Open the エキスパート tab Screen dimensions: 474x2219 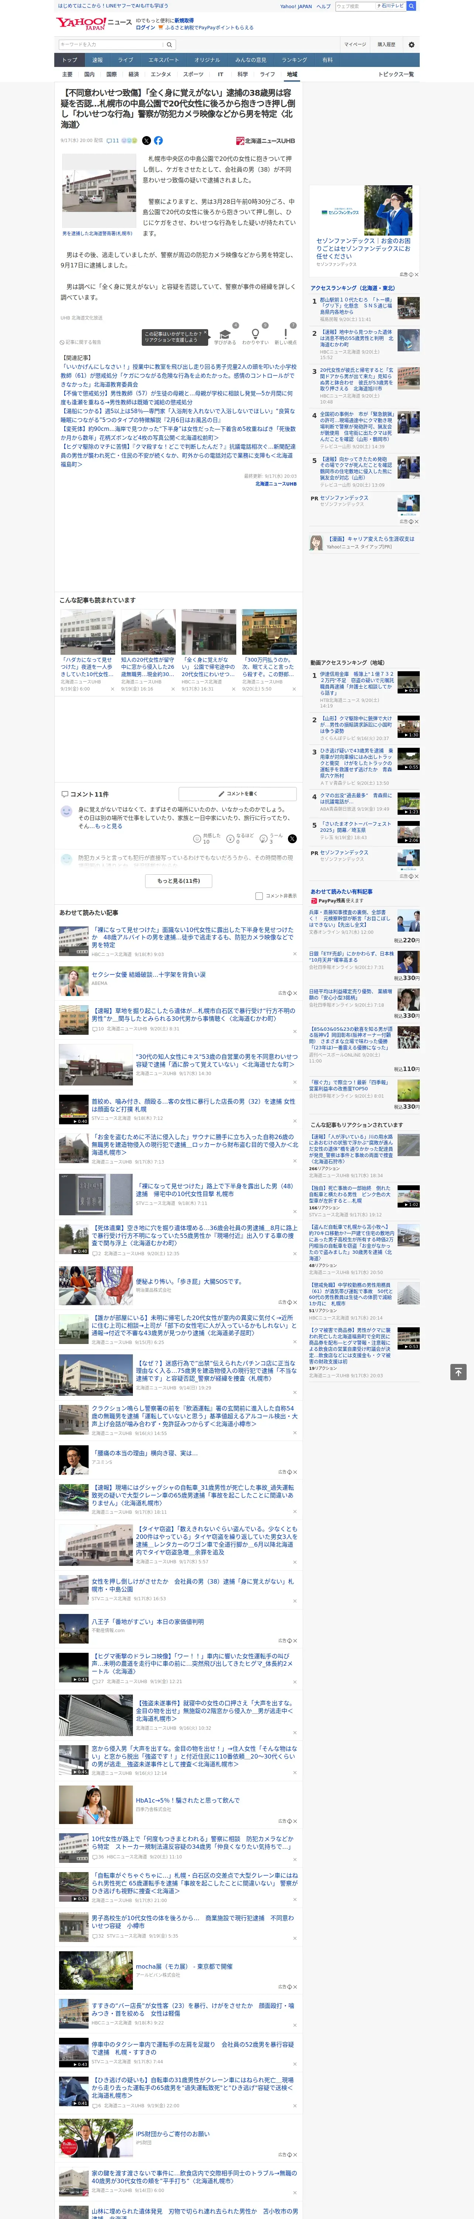click(x=164, y=60)
